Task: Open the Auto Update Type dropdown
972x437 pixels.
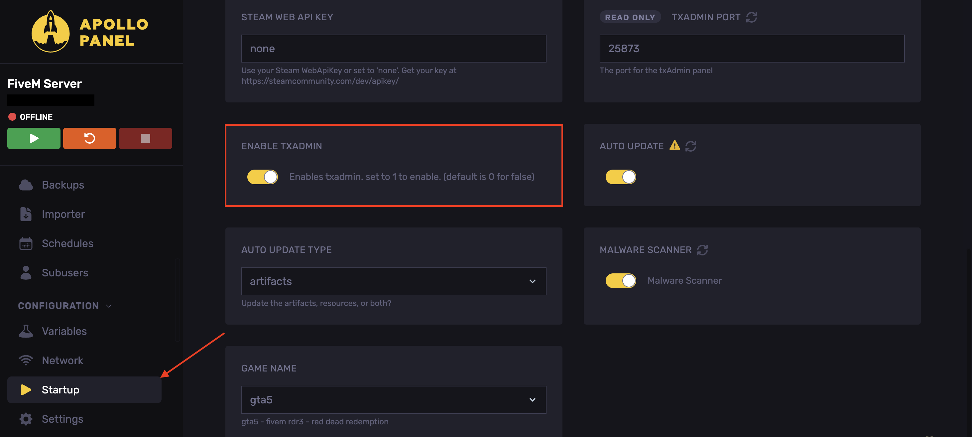Action: pos(394,281)
